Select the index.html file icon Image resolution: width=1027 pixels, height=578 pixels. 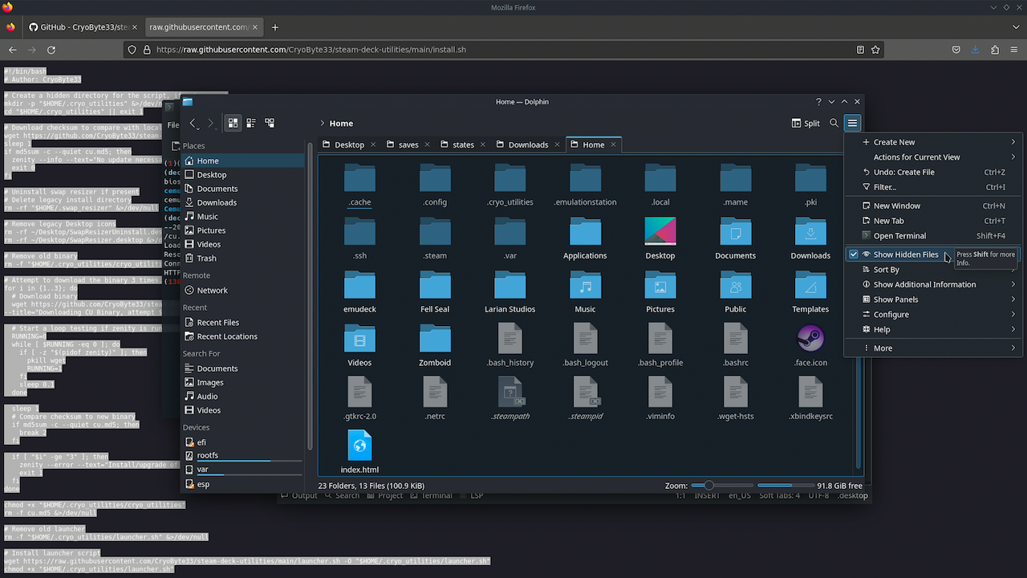359,445
